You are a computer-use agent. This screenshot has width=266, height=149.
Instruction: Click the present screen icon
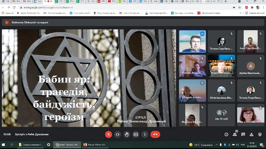(x=136, y=134)
